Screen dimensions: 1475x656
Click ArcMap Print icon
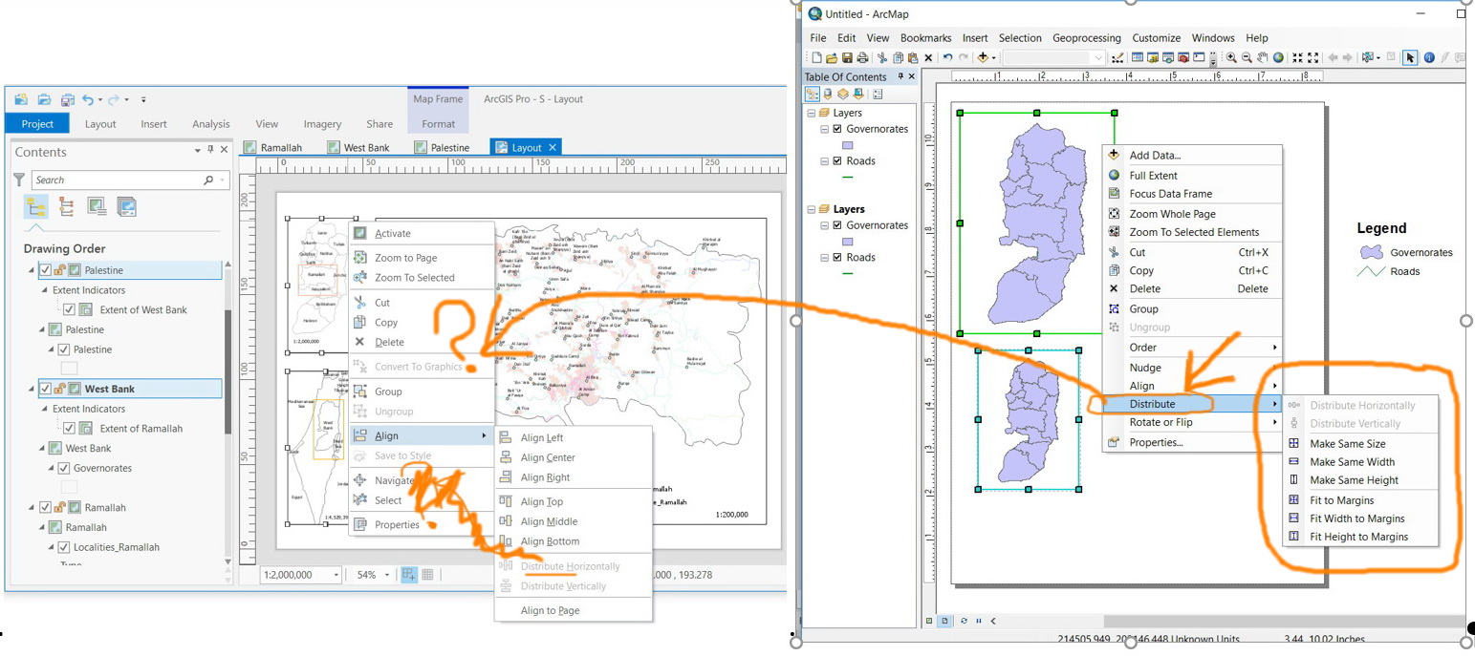(862, 58)
